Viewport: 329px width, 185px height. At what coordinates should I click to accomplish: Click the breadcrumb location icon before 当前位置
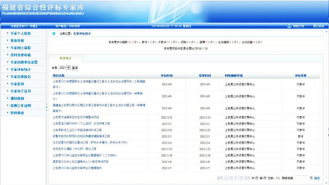(x=54, y=33)
